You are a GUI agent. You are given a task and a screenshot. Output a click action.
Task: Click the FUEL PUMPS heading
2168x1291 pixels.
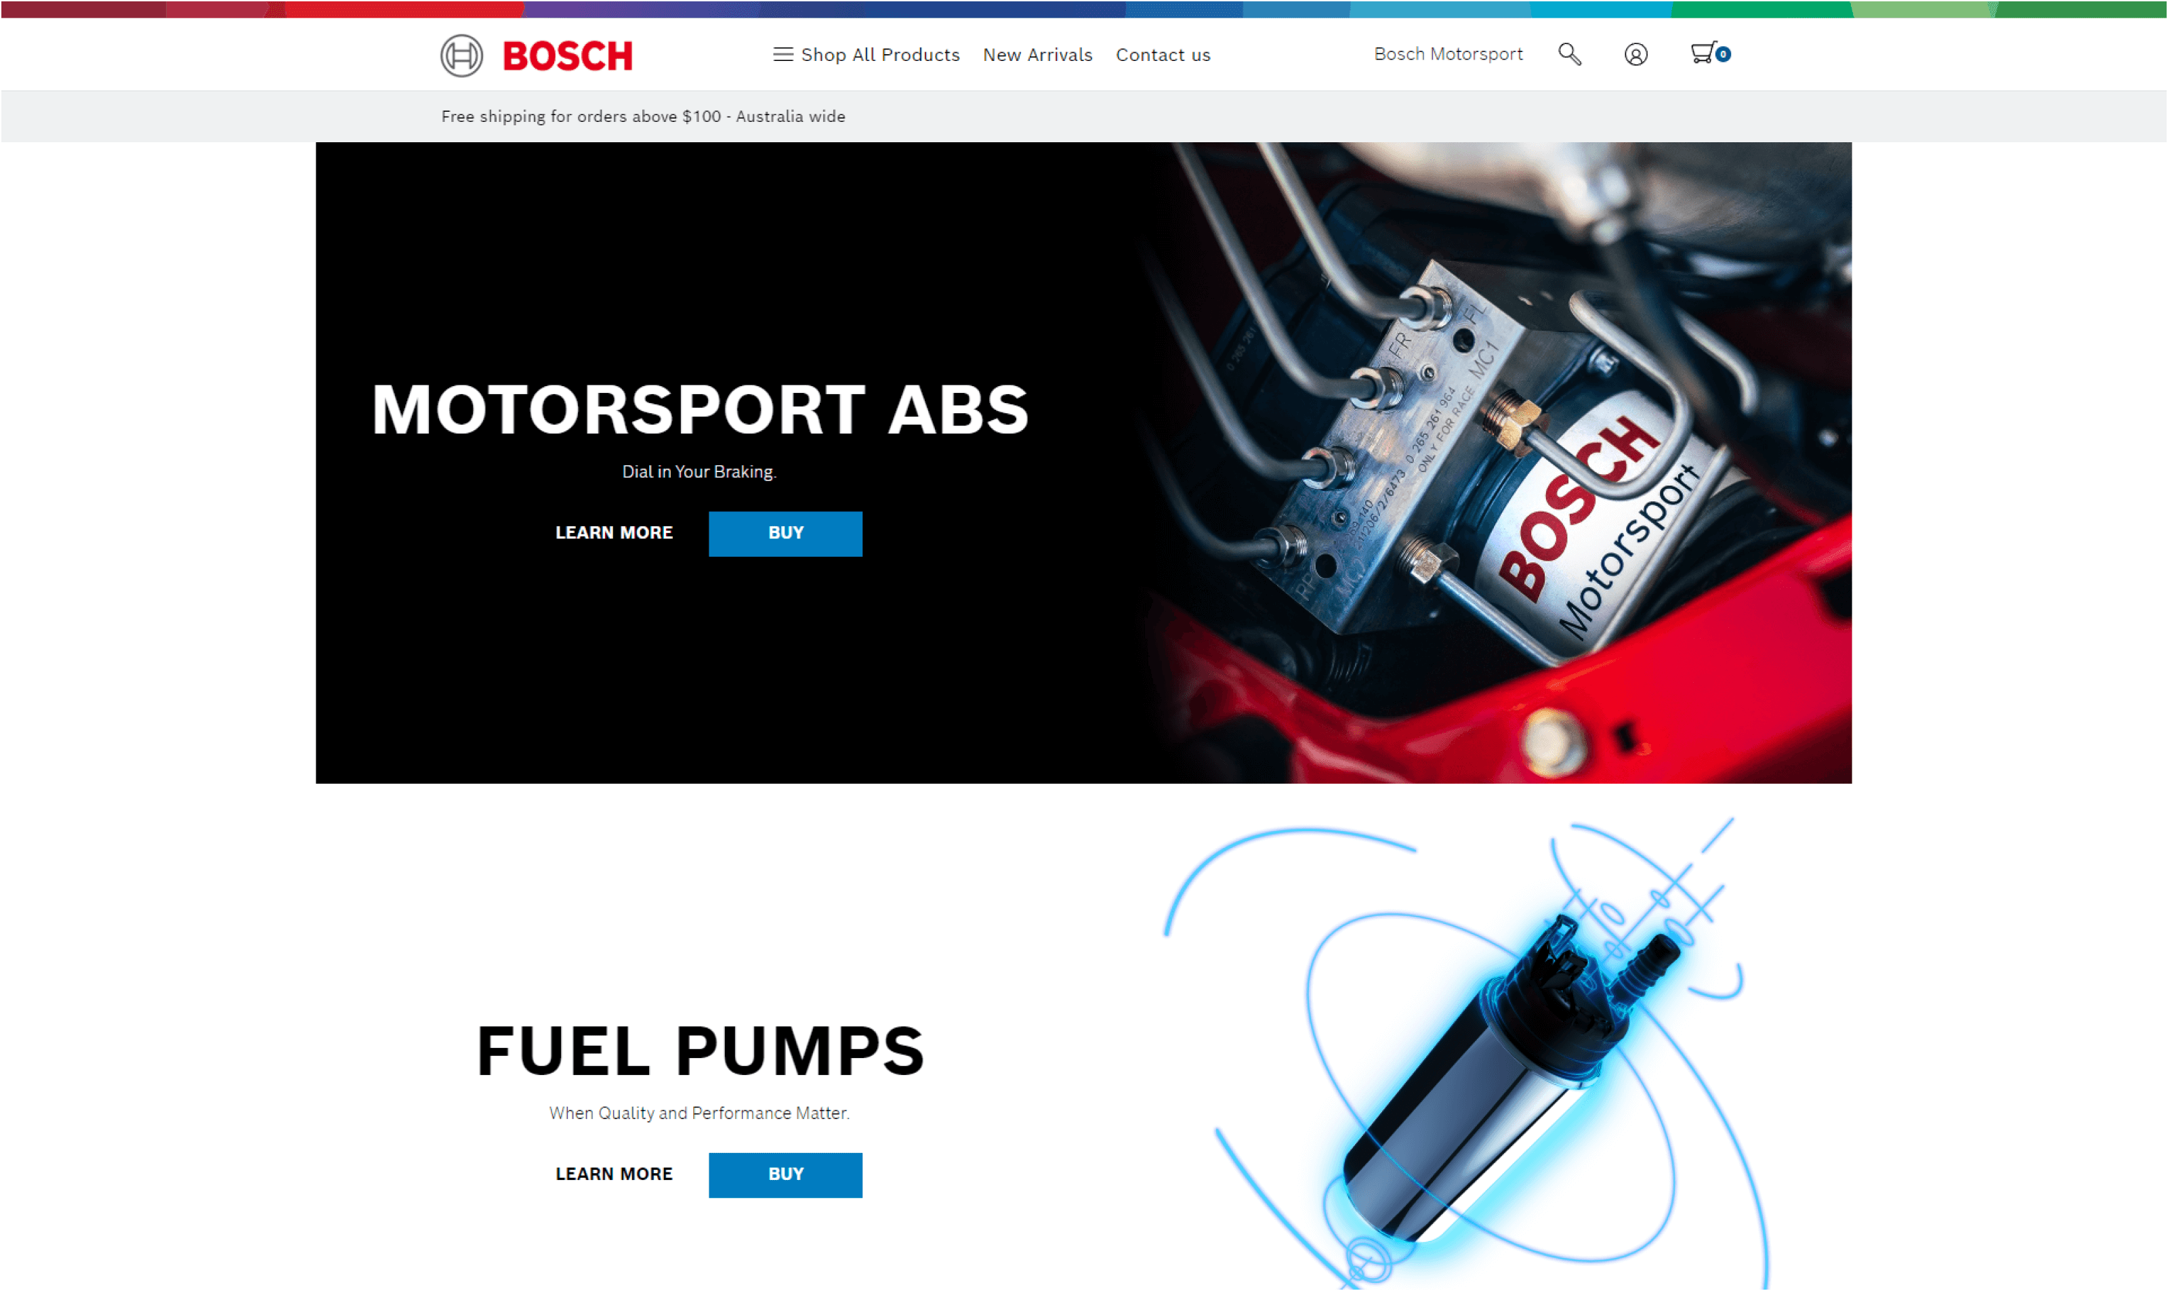tap(701, 1051)
